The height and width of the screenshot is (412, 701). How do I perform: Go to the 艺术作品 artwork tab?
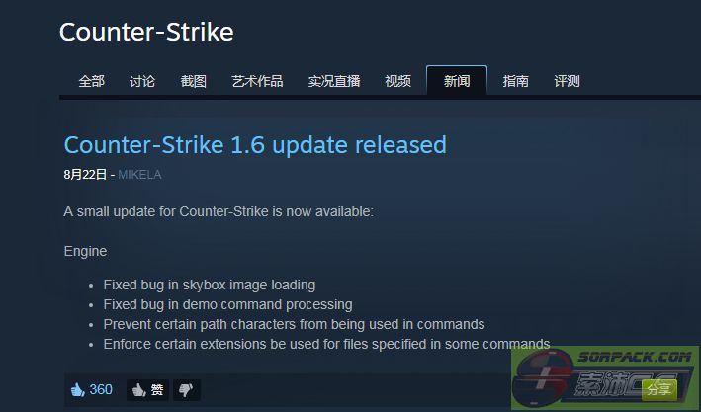[257, 81]
